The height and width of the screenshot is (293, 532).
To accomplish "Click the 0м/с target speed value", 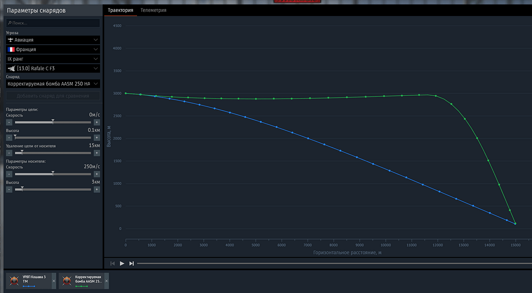I will click(x=94, y=115).
